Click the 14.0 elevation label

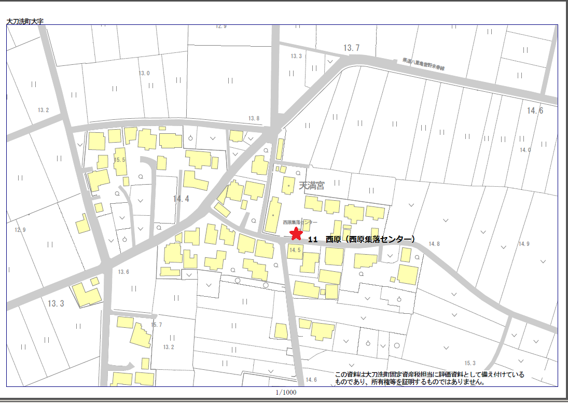(525, 150)
